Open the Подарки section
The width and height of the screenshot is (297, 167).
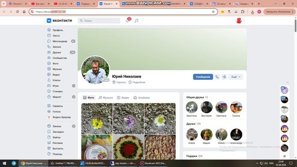coord(194,156)
